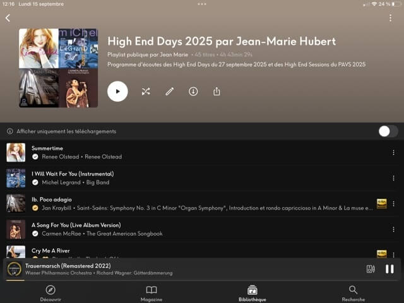
Task: Select Cry Me A River track
Action: (x=50, y=251)
